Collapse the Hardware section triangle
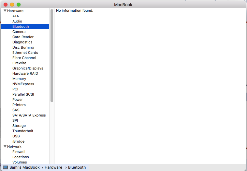Image resolution: width=247 pixels, height=171 pixels. coord(5,11)
